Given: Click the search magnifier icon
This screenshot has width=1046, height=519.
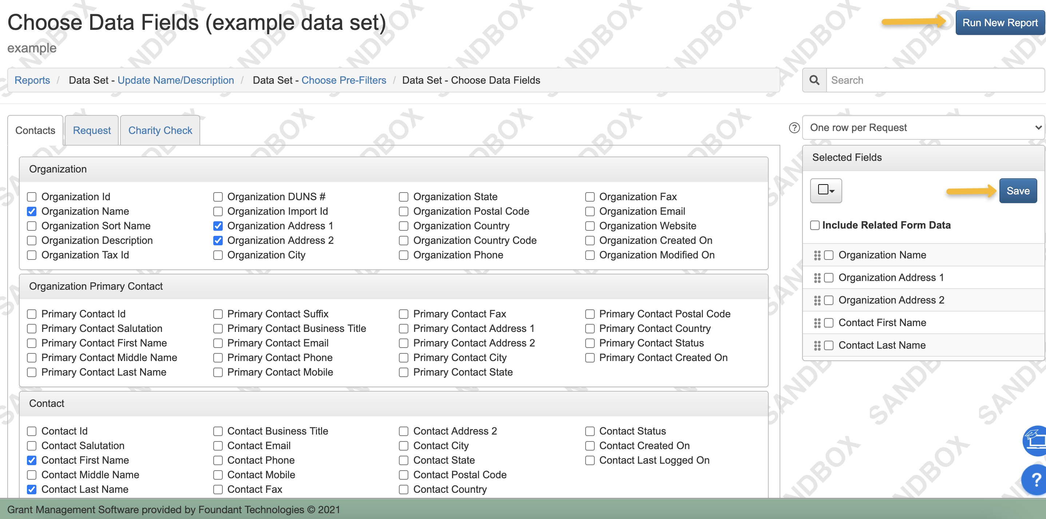Looking at the screenshot, I should coord(814,80).
